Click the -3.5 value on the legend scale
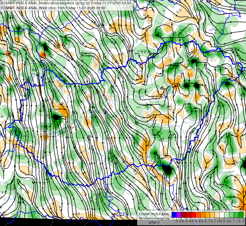 (191, 221)
